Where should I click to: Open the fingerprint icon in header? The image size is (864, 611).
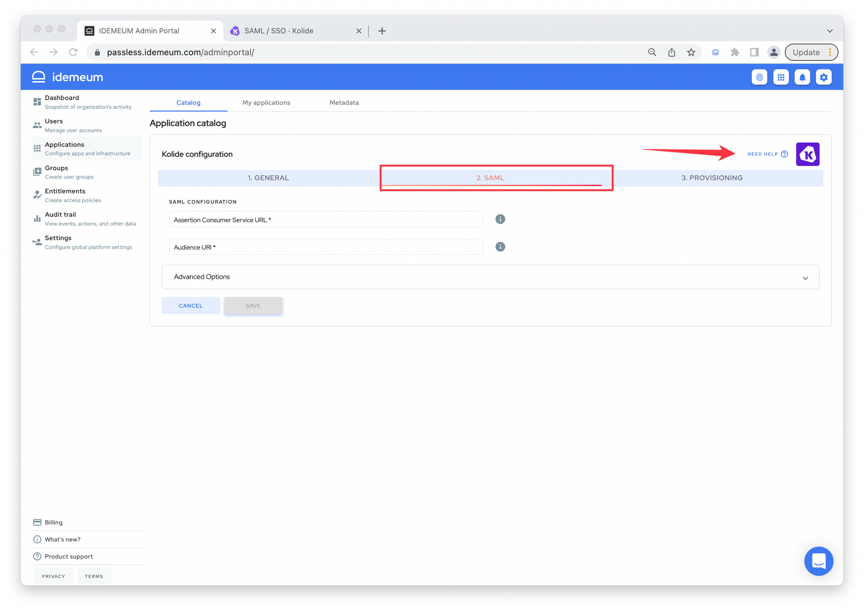(x=759, y=77)
